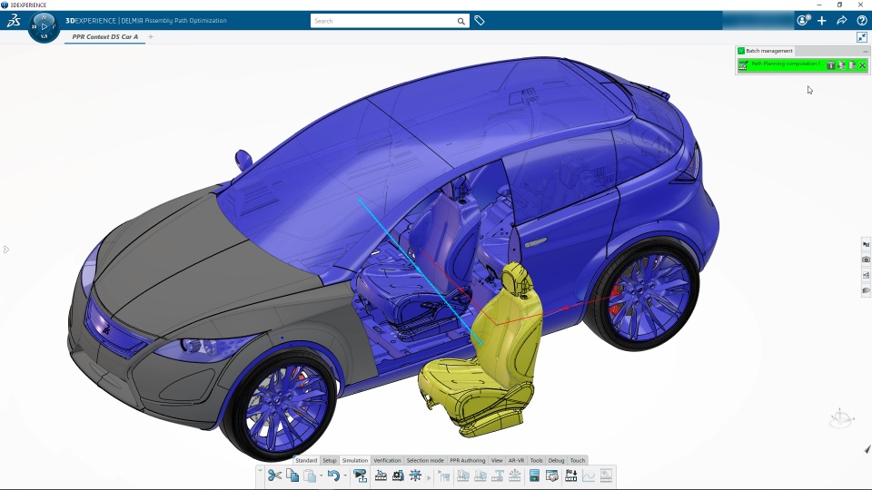872x490 pixels.
Task: Minimize the Batch management panel
Action: point(865,51)
